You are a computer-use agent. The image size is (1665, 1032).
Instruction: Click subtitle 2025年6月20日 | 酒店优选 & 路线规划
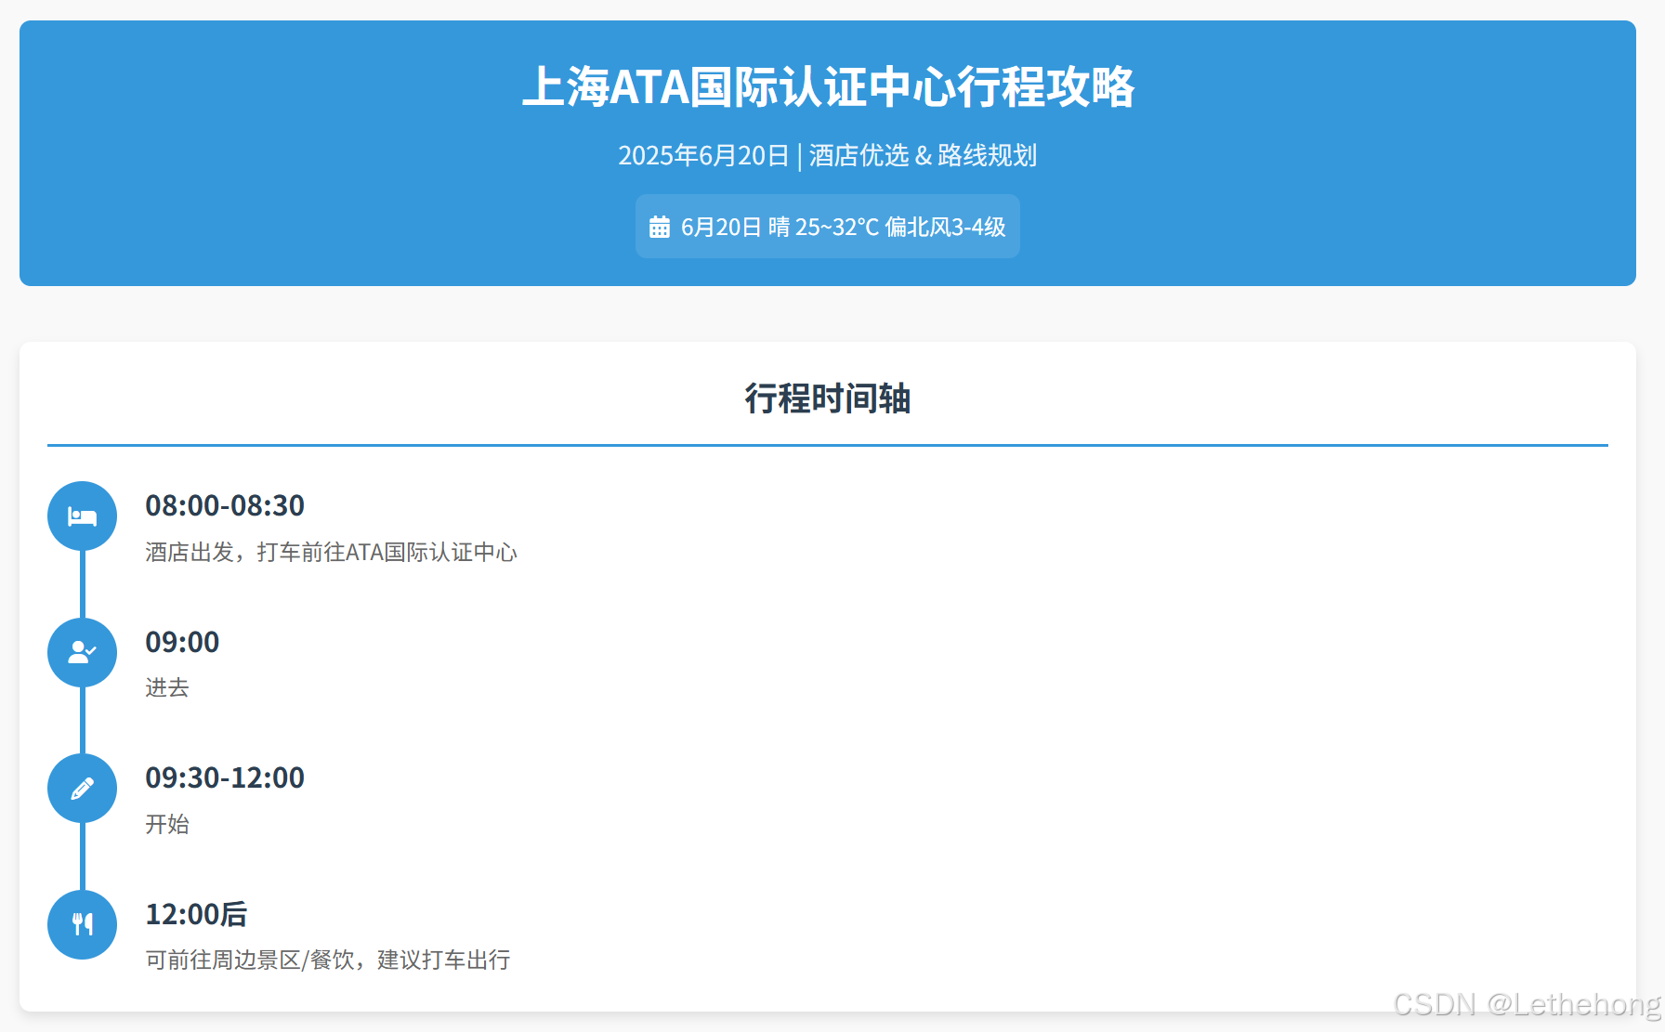pyautogui.click(x=827, y=155)
